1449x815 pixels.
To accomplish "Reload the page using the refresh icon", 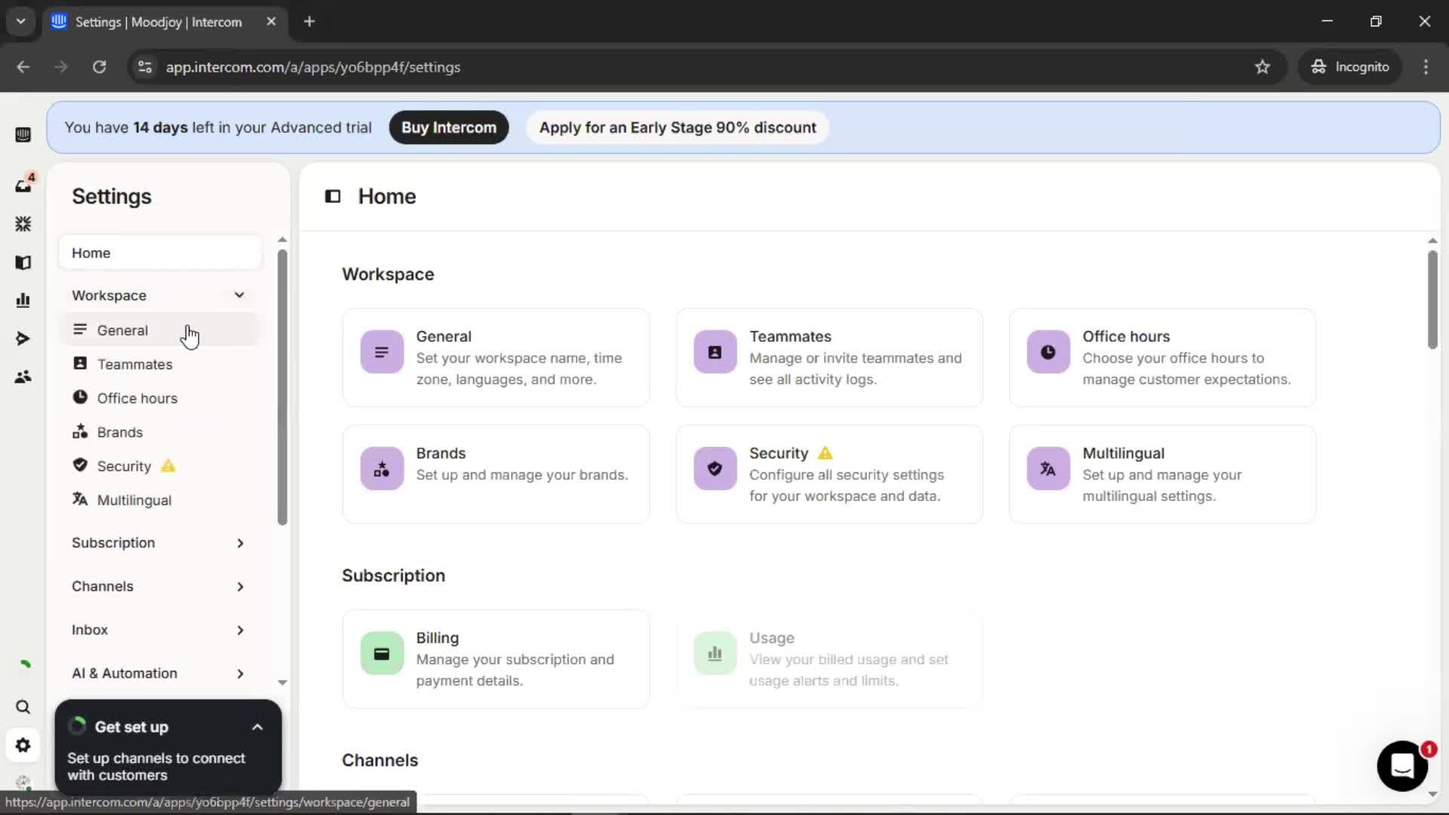I will (x=99, y=67).
